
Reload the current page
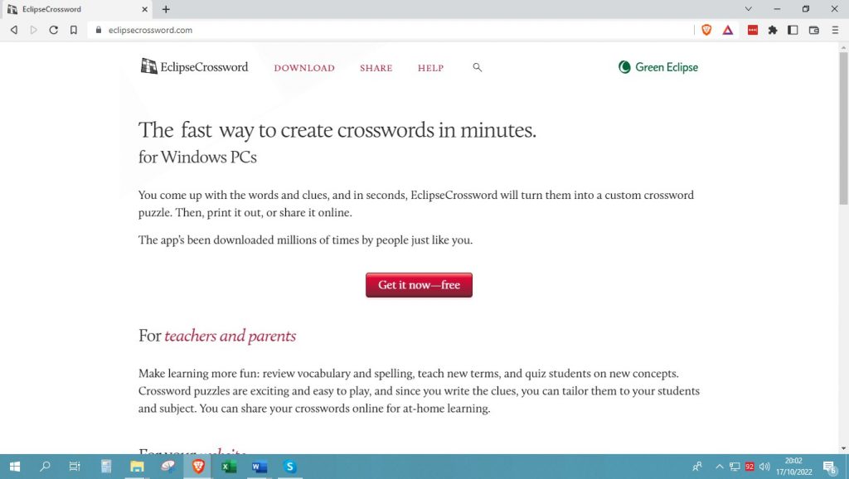pyautogui.click(x=52, y=29)
